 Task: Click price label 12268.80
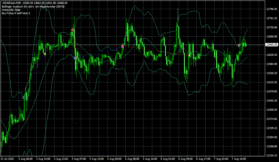[x=272, y=146]
